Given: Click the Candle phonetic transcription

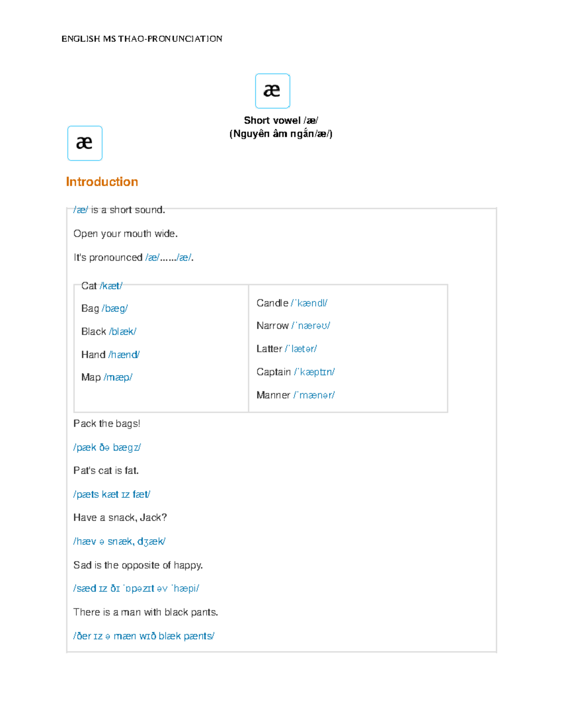Looking at the screenshot, I should coord(309,303).
